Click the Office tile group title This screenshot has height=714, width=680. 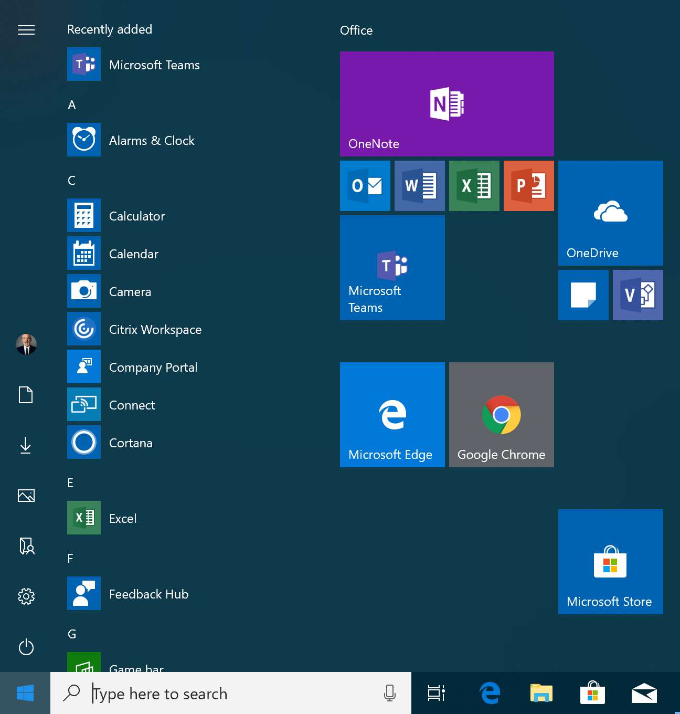tap(356, 30)
